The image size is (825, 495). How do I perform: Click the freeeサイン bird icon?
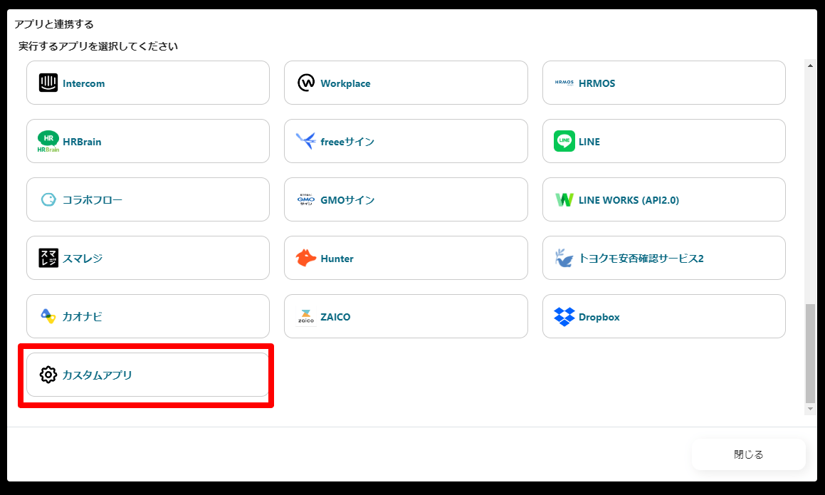tap(305, 141)
